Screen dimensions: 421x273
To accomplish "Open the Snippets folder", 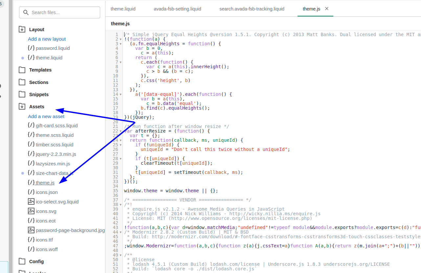I will (x=39, y=94).
